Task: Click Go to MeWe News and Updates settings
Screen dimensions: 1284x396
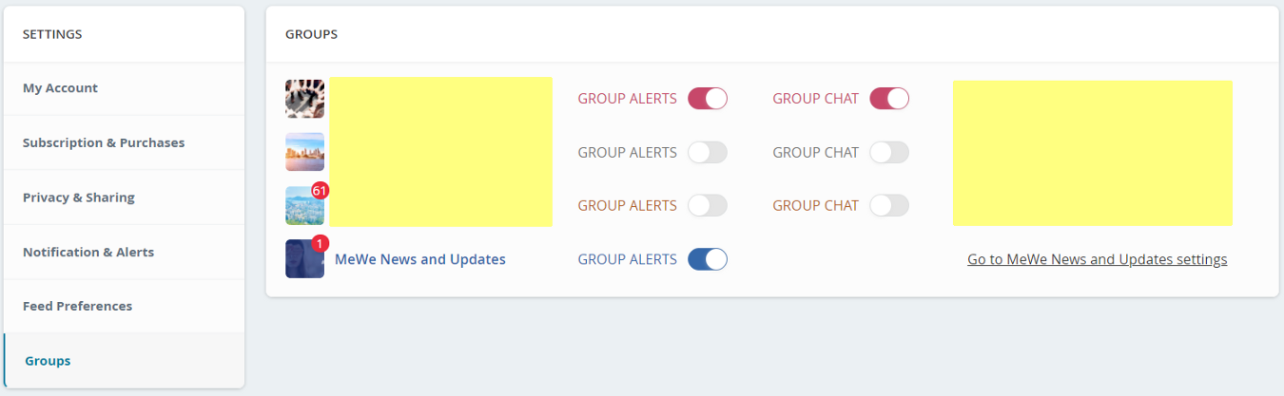Action: pos(1097,259)
